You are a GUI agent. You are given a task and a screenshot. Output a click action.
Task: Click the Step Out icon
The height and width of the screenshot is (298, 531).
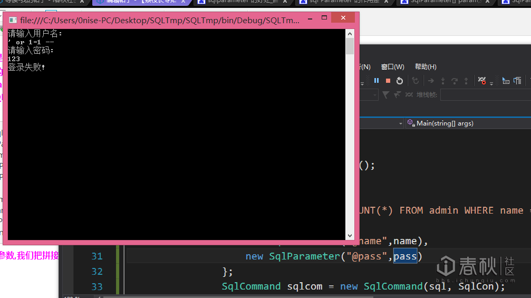[466, 81]
